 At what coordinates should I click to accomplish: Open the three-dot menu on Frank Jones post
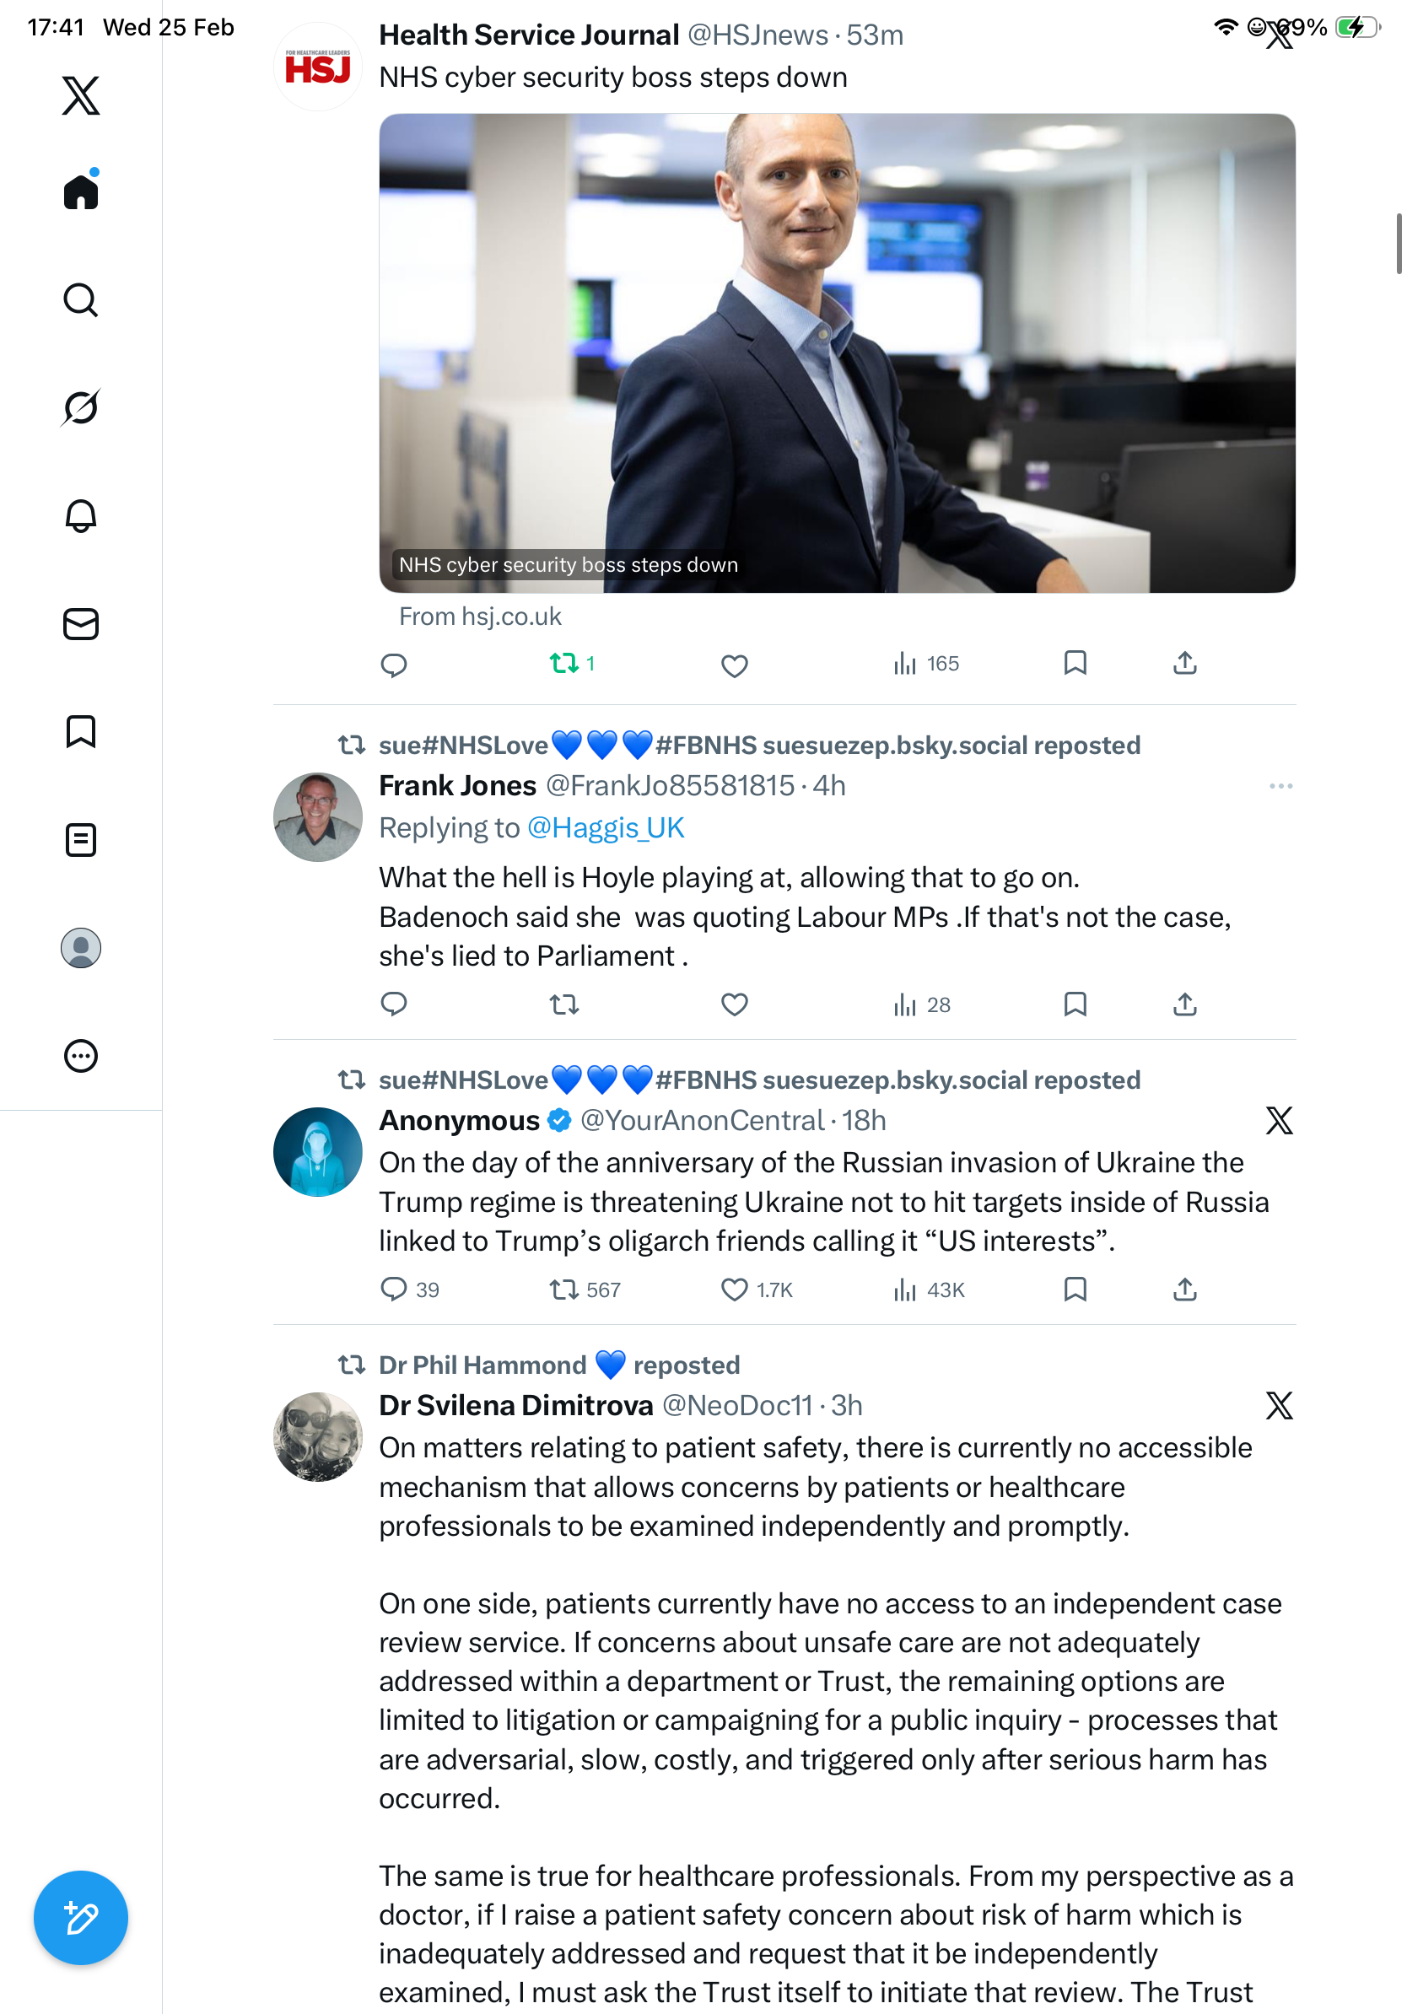pos(1280,786)
